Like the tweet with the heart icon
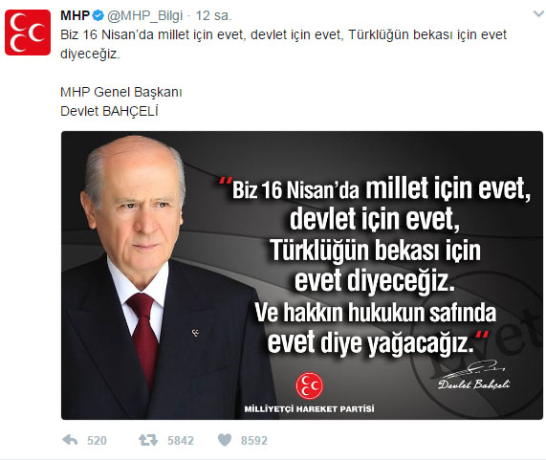 pos(225,440)
